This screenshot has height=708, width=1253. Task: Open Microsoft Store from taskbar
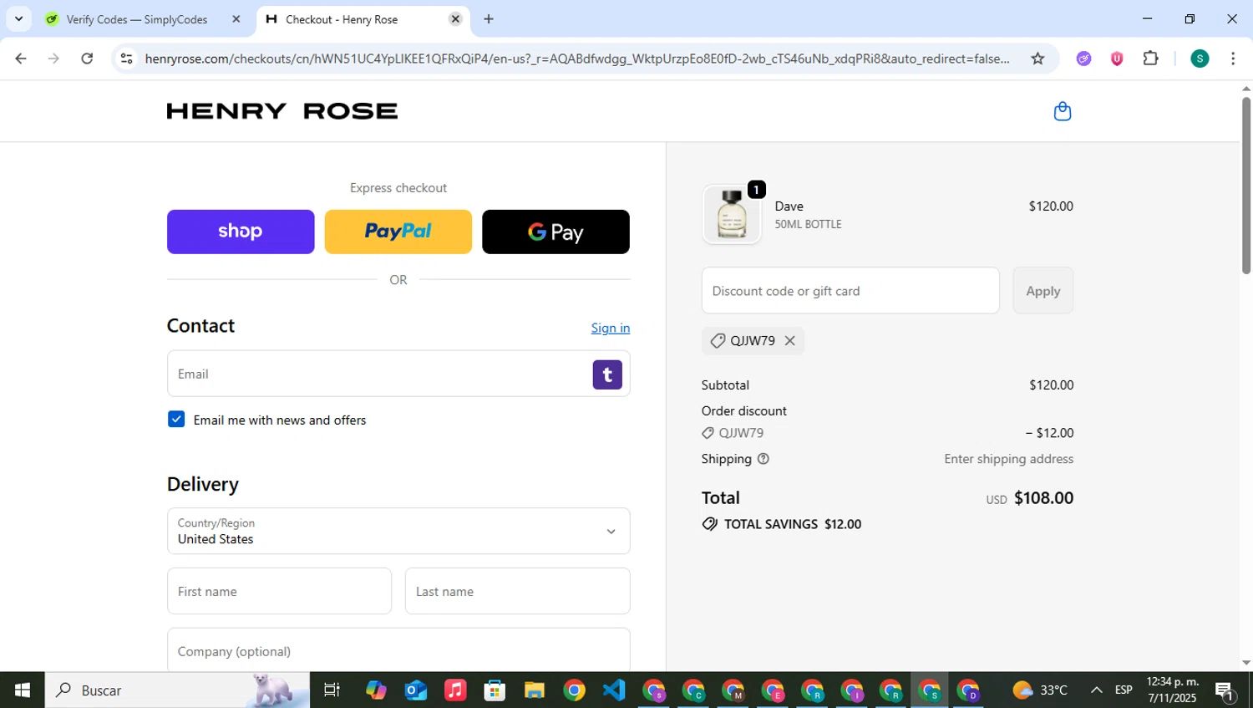coord(495,690)
